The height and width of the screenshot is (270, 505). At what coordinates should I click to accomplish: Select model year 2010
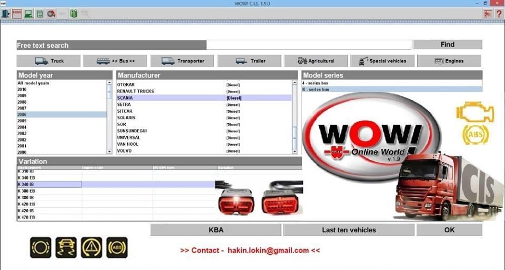click(62, 90)
